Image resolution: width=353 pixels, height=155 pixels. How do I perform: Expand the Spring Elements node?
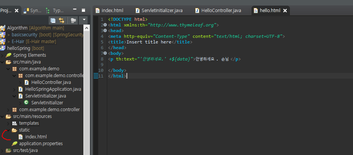point(2,55)
